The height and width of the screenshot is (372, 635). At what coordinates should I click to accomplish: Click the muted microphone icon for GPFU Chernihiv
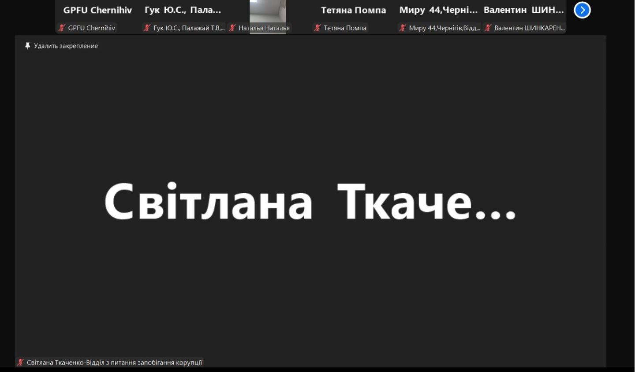click(62, 28)
